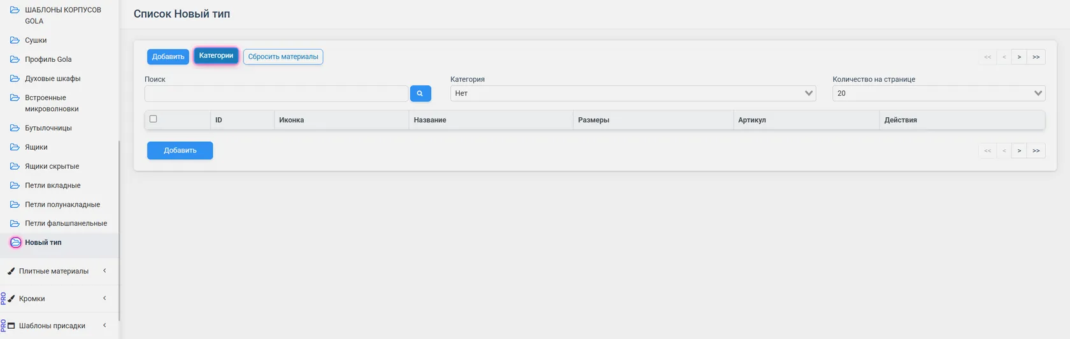Click the Название column header
The image size is (1070, 339).
click(491, 120)
